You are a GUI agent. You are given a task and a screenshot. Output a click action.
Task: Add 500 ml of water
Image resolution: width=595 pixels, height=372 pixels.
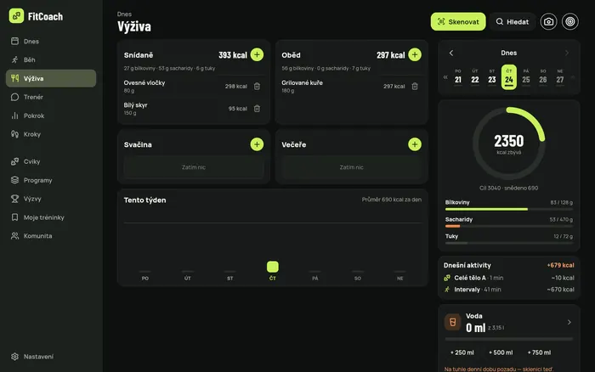click(501, 352)
